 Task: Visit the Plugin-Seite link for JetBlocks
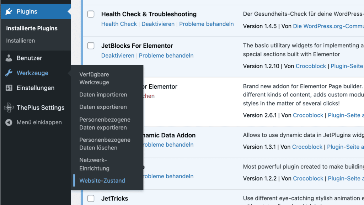(x=347, y=66)
